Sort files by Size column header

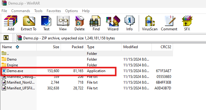(x=48, y=47)
